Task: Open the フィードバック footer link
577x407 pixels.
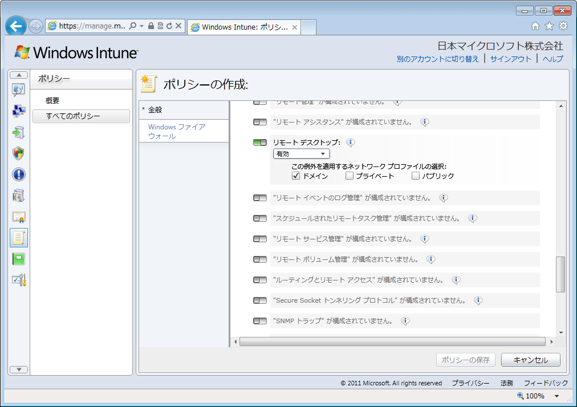Action: click(x=546, y=383)
